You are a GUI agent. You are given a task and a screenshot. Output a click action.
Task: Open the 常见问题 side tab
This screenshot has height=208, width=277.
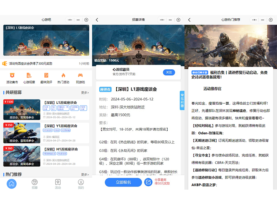tap(182, 101)
